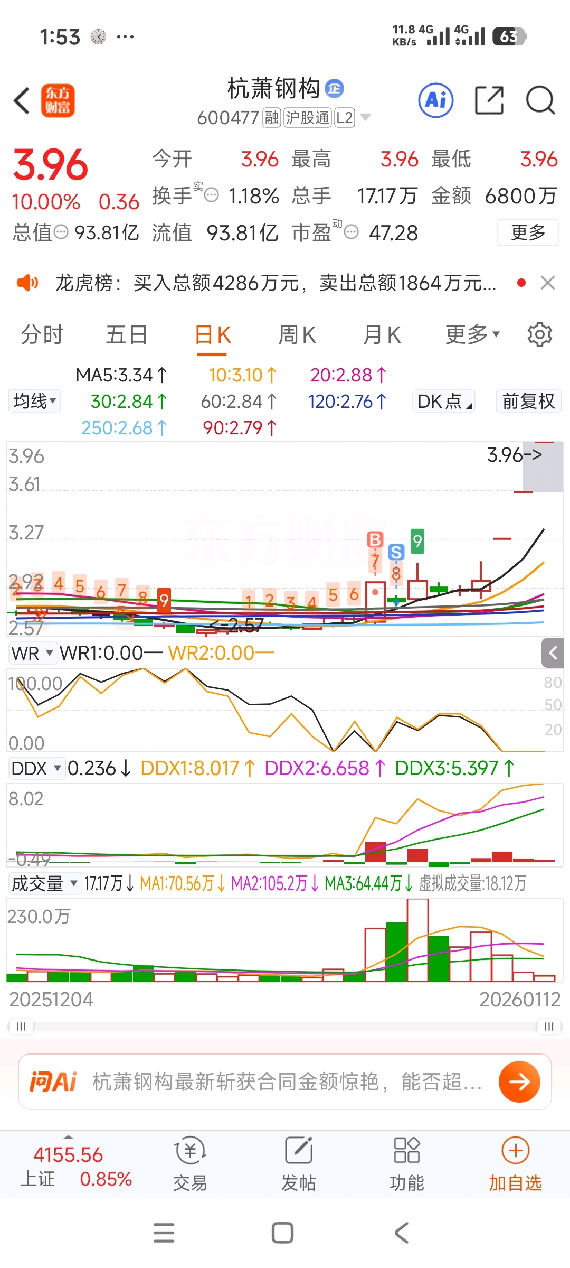Tap the WR2:0.00 indicator value
The height and width of the screenshot is (1268, 570).
pos(222,654)
